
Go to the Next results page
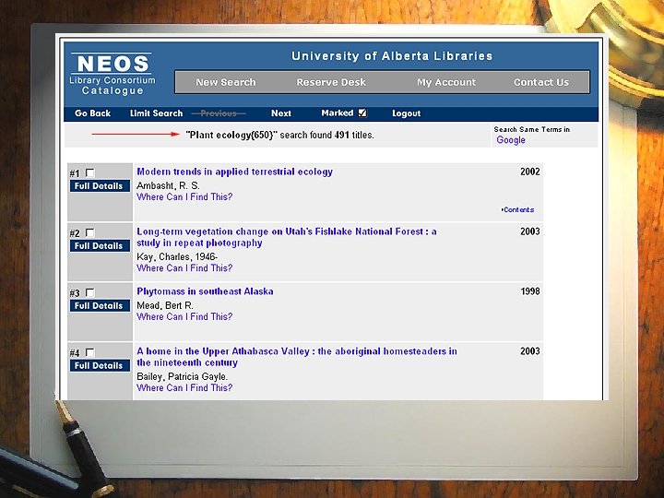coord(280,113)
